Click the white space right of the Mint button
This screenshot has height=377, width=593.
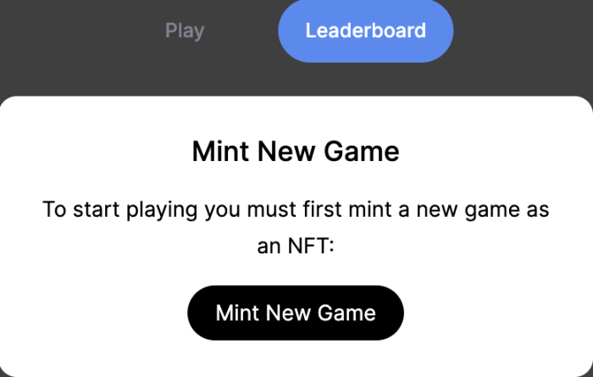491,313
